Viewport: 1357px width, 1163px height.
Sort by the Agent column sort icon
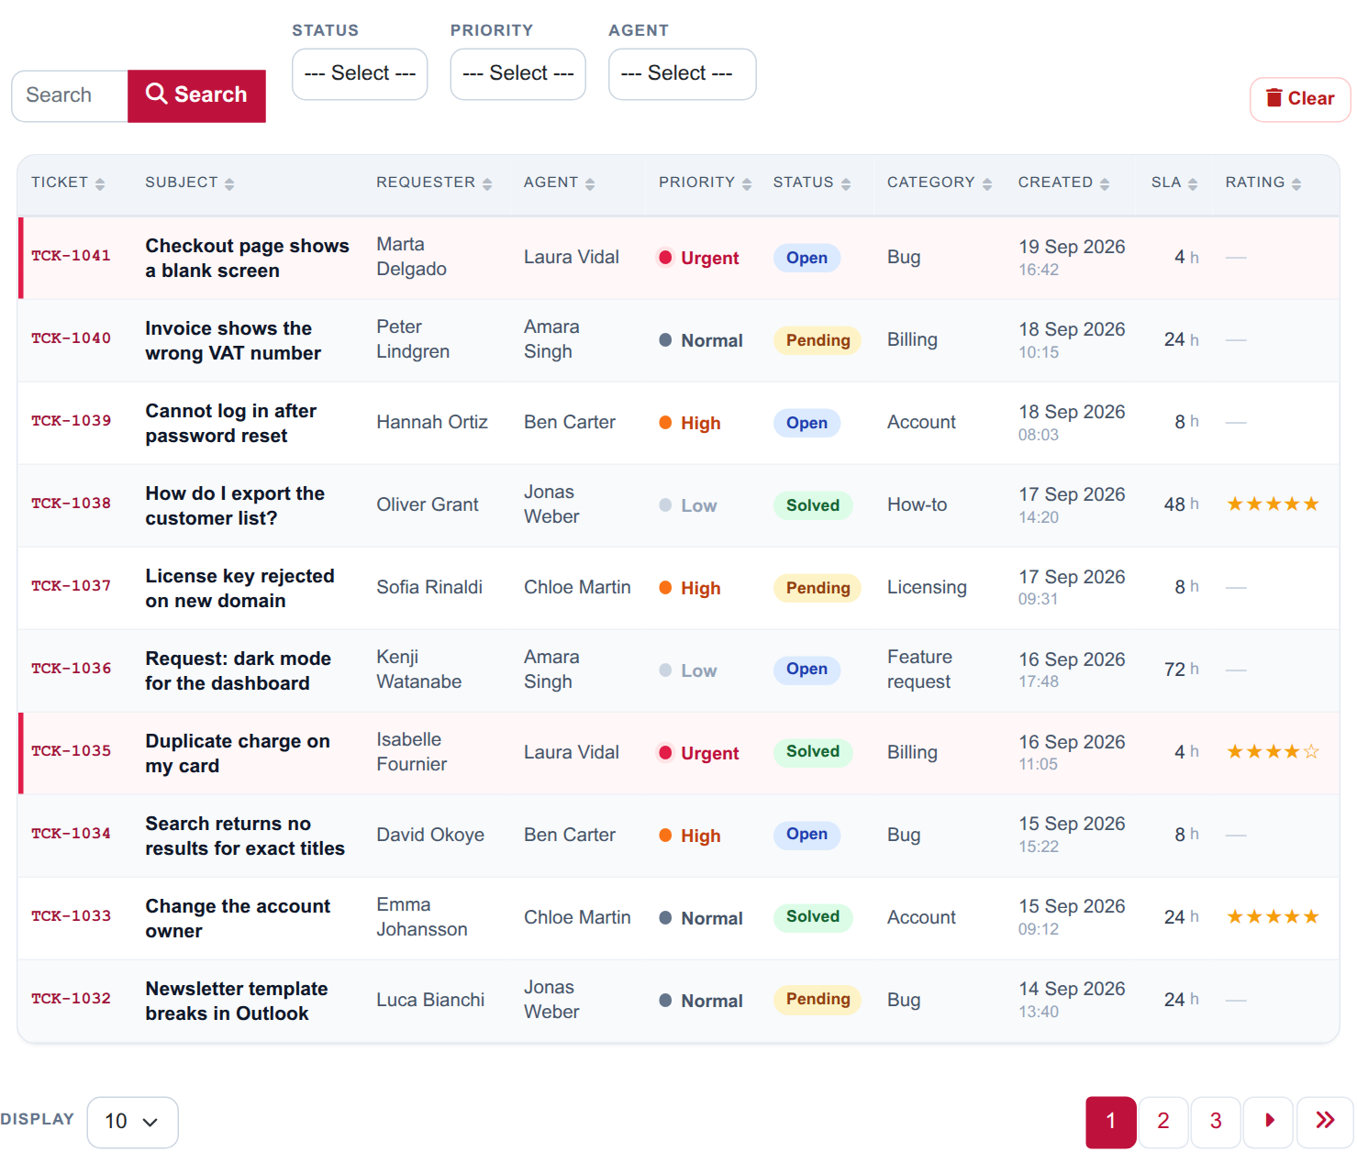(590, 184)
